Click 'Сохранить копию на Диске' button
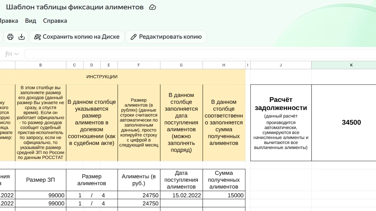Screen dimensions: 376x211 point(77,37)
